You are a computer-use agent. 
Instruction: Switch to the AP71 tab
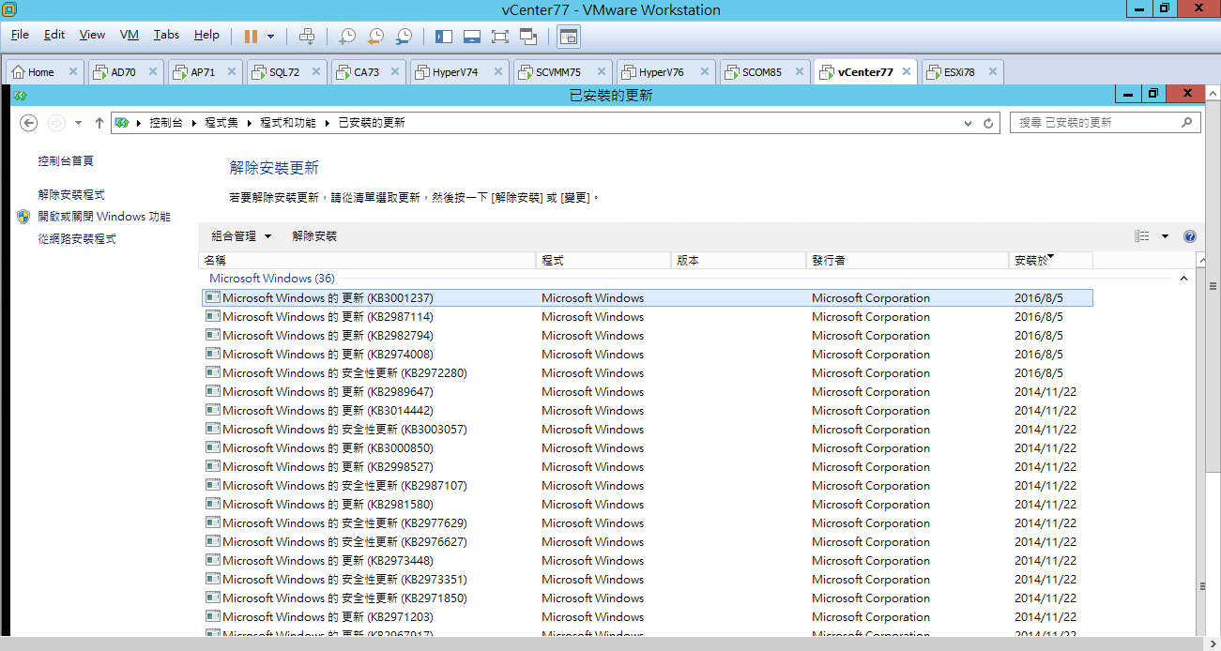[203, 72]
